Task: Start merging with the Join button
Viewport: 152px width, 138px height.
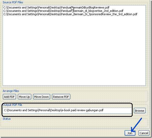Action: point(130,133)
